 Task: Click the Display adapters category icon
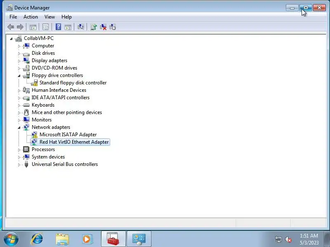tap(26, 61)
